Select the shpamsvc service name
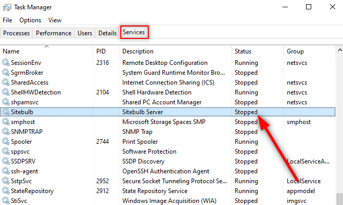The image size is (343, 205). 24,102
